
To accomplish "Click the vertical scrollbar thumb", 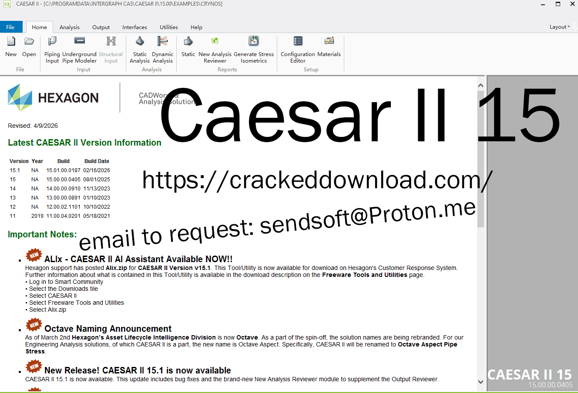I will [x=481, y=159].
